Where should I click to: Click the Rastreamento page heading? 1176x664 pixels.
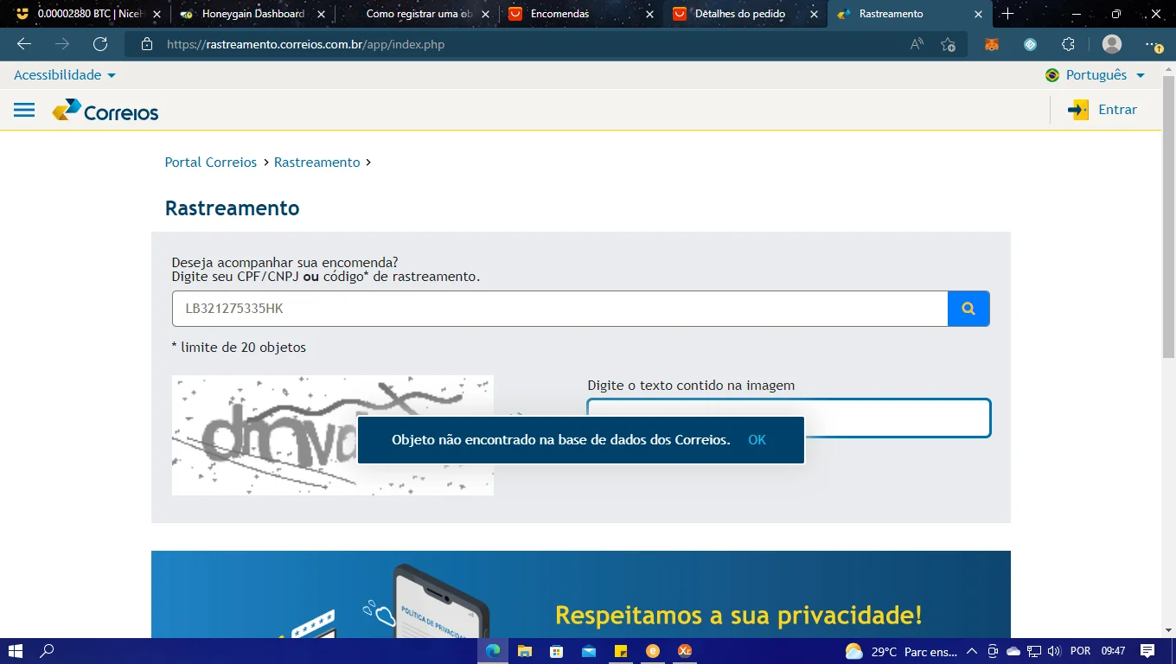point(232,208)
